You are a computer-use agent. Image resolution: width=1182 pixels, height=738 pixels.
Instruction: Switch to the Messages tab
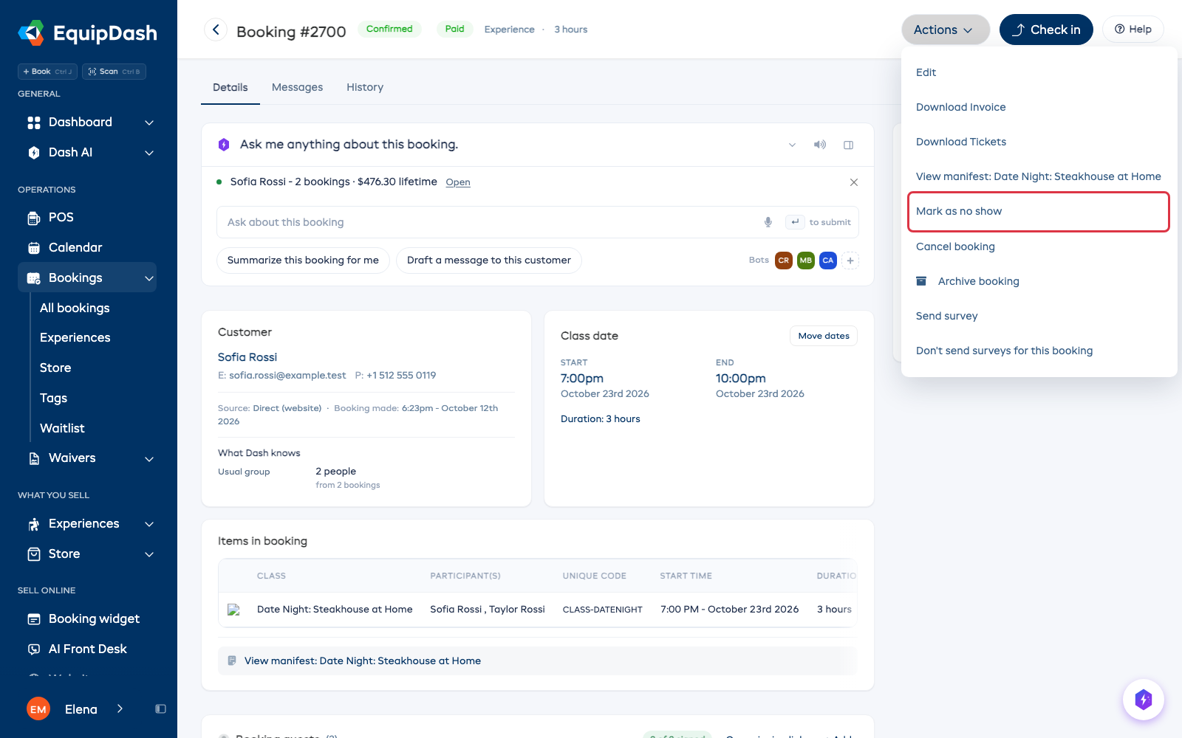coord(297,87)
